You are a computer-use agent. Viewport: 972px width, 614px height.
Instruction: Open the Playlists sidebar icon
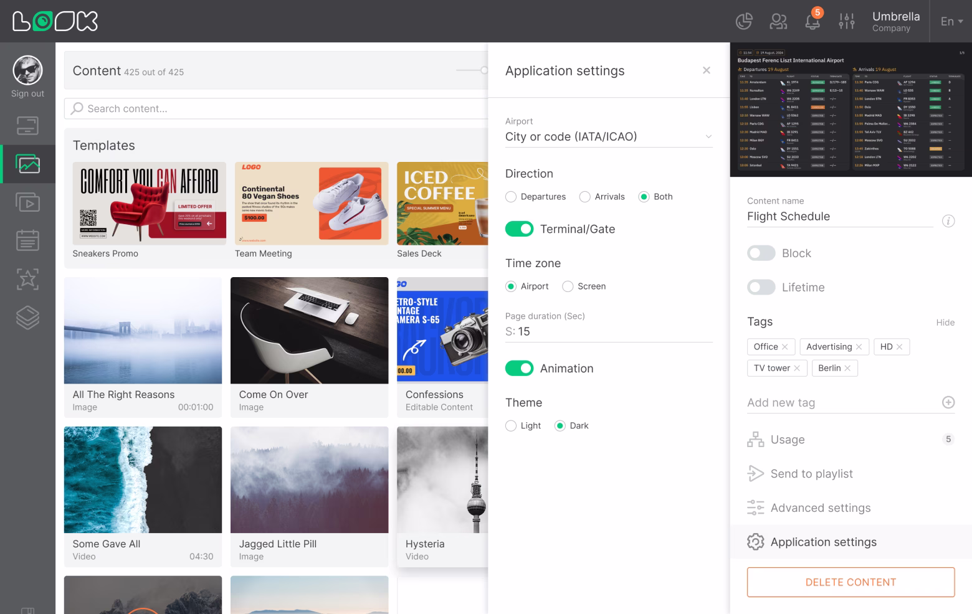tap(27, 202)
